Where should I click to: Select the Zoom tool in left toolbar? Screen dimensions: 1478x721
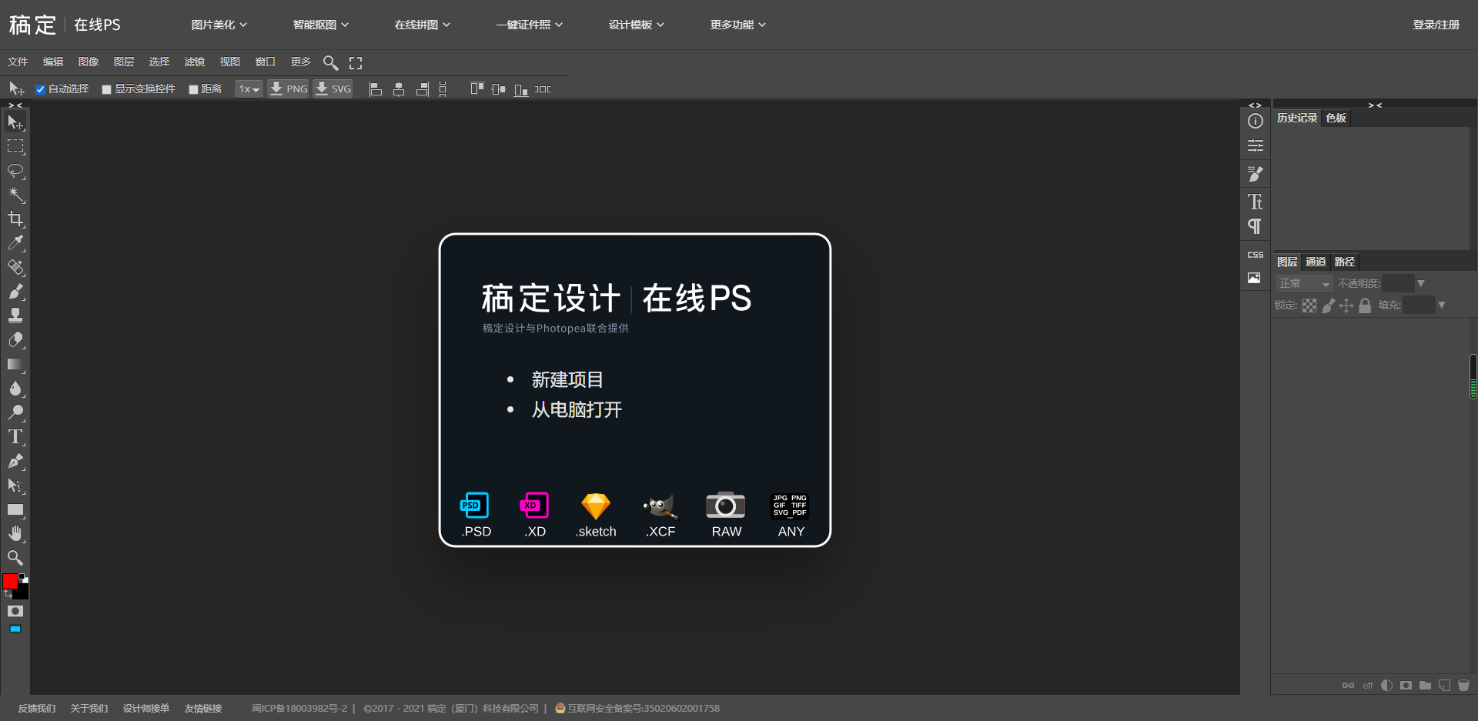click(x=15, y=558)
